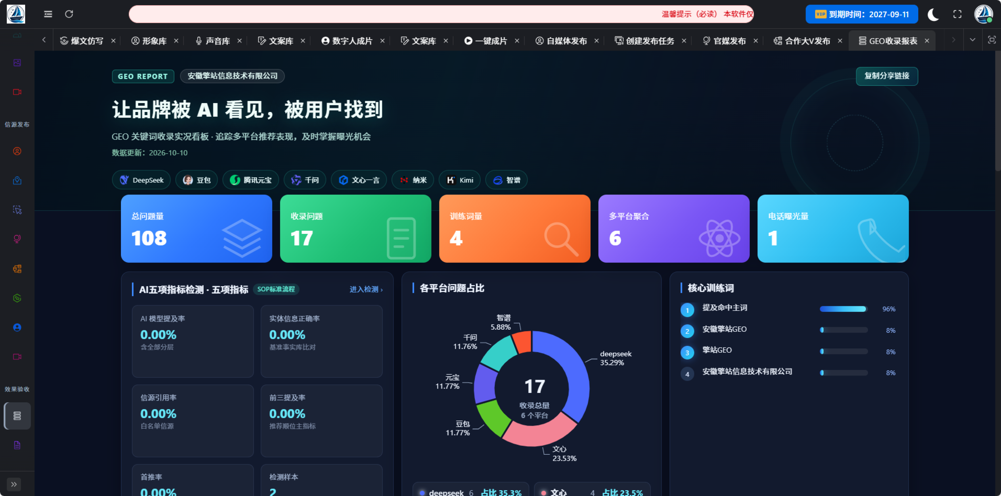
Task: Select the 腾讯元宝 platform chip
Action: coord(251,180)
